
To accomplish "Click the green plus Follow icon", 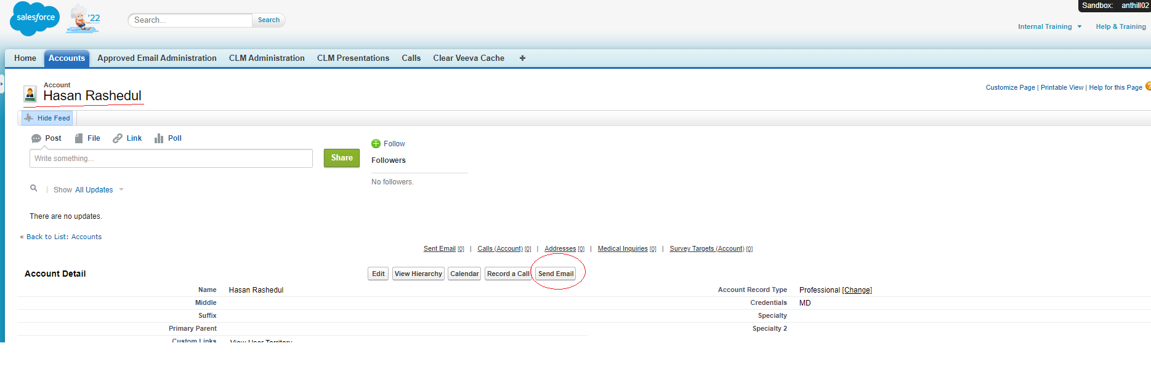I will [376, 144].
